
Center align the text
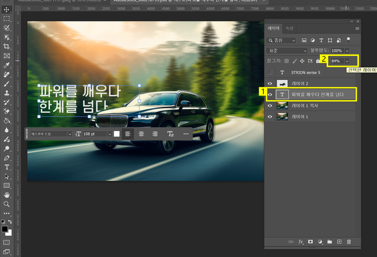click(141, 134)
